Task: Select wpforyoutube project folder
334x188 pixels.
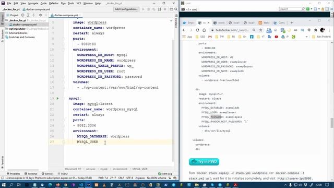Action: 17,29
